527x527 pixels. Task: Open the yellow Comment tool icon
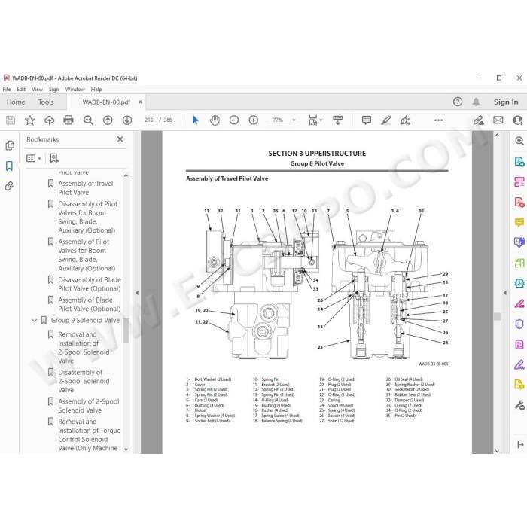(519, 222)
